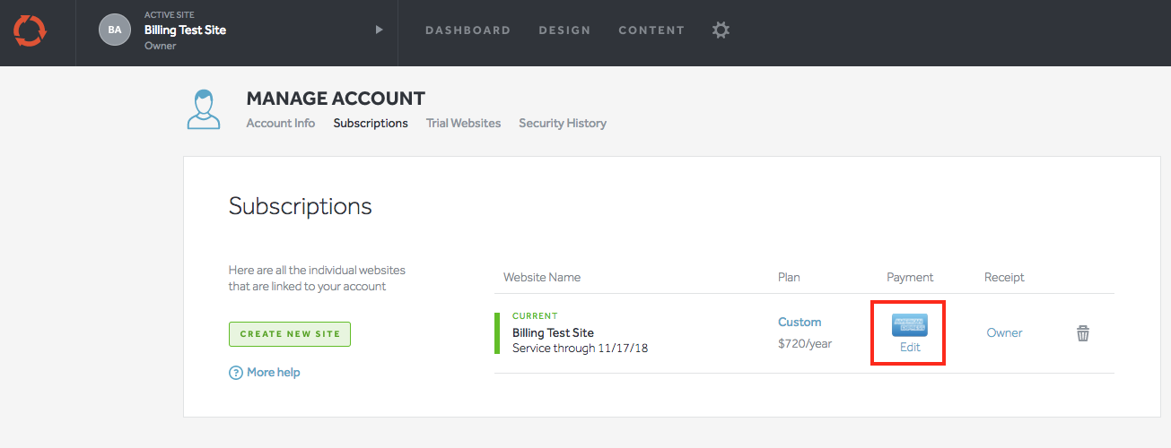The image size is (1171, 448).
Task: Click the question mark help icon
Action: click(x=236, y=373)
